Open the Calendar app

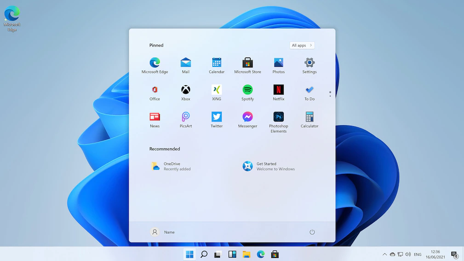(x=217, y=65)
